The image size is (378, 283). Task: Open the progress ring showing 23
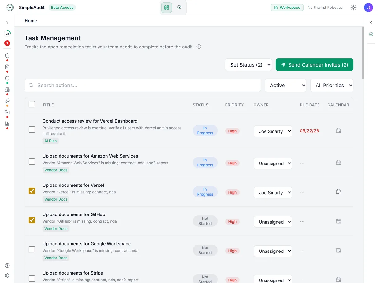point(7,33)
